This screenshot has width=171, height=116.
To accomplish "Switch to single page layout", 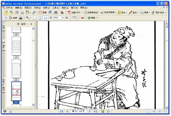I will (x=148, y=111).
